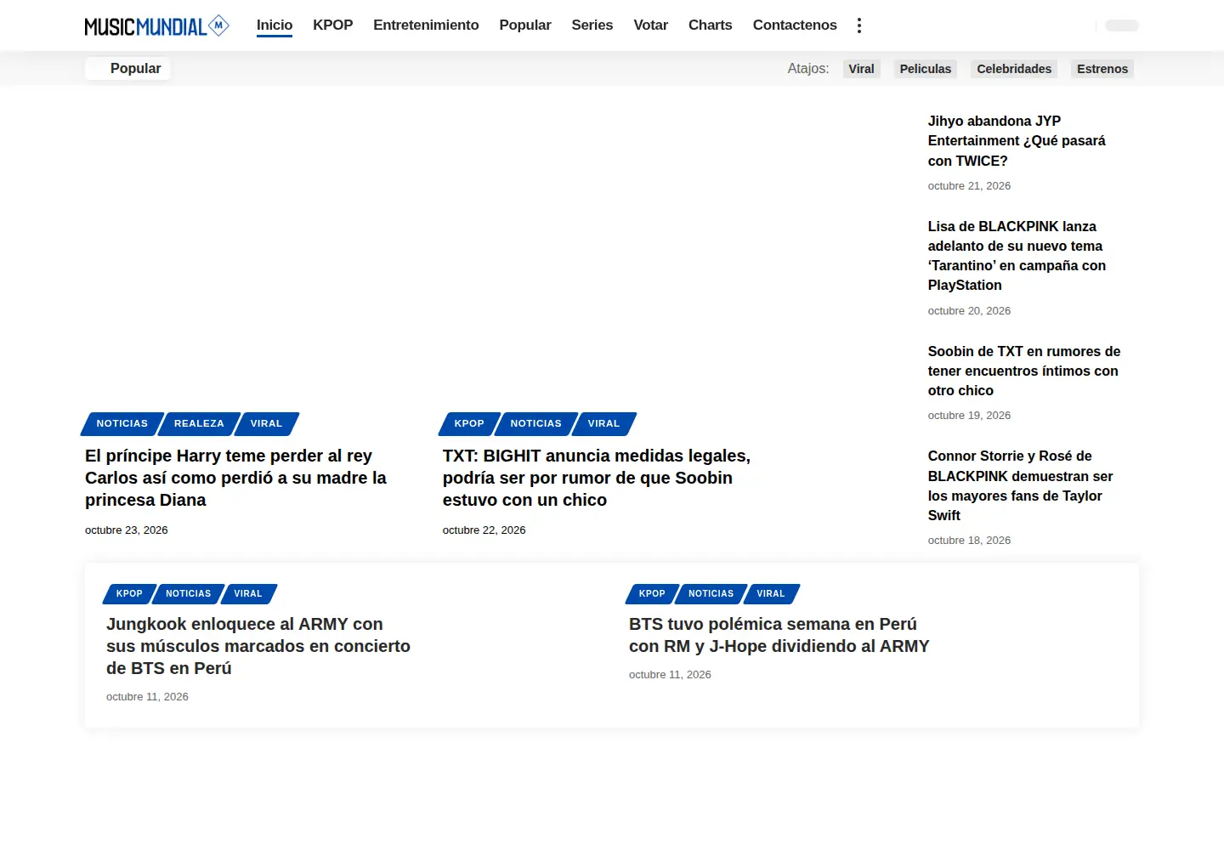Open the TXT BIGHIT legal measures article
This screenshot has height=850, width=1224.
point(597,478)
